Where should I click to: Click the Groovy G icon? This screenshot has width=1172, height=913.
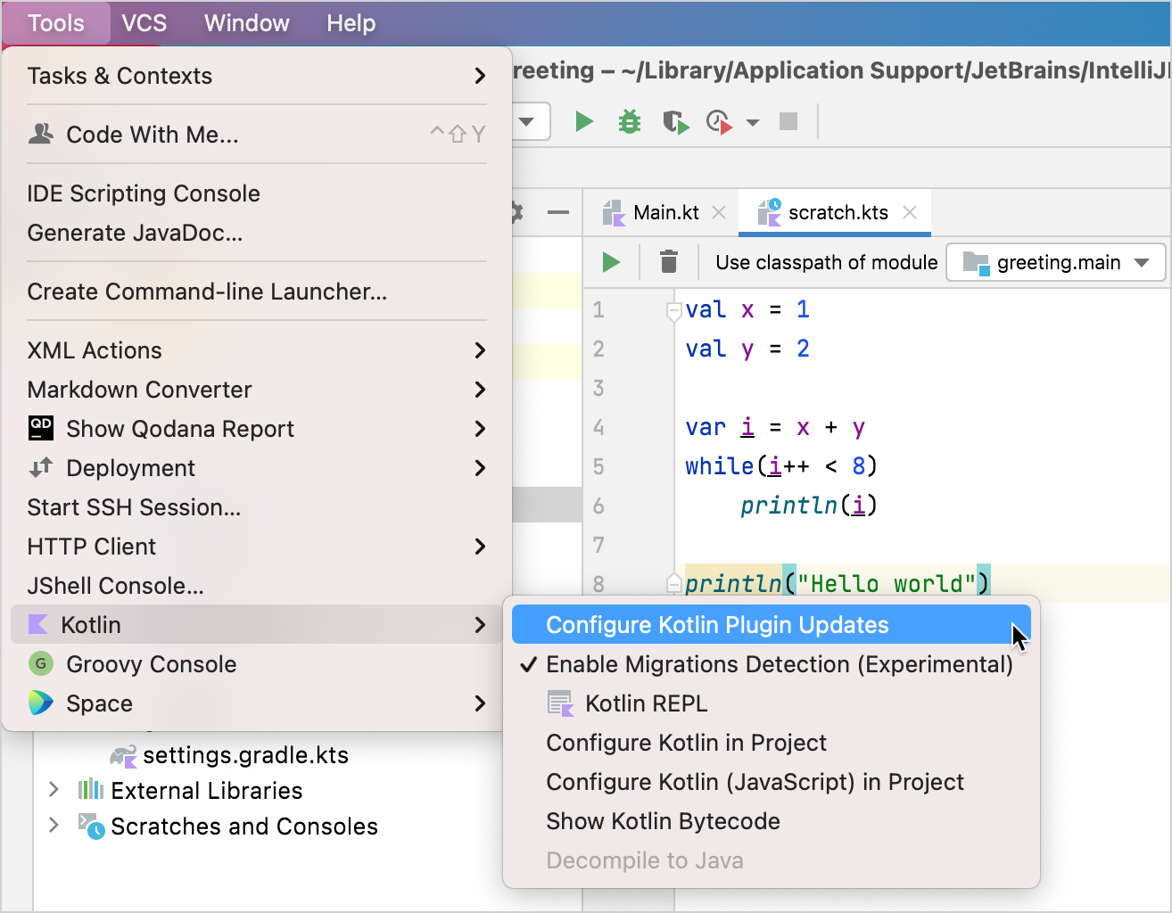click(41, 663)
